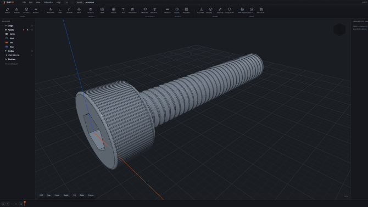Image resolution: width=368 pixels, height=207 pixels.
Task: Click the redo arrow in title bar
Action: (73, 2)
